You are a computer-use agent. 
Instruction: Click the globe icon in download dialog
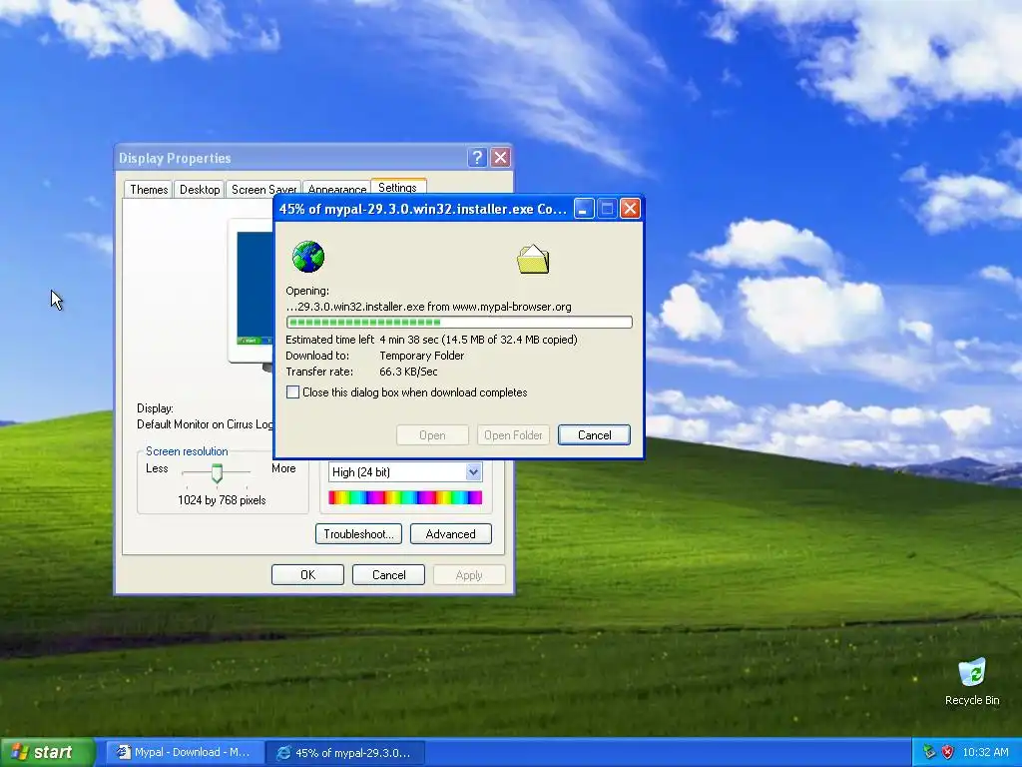tap(308, 257)
